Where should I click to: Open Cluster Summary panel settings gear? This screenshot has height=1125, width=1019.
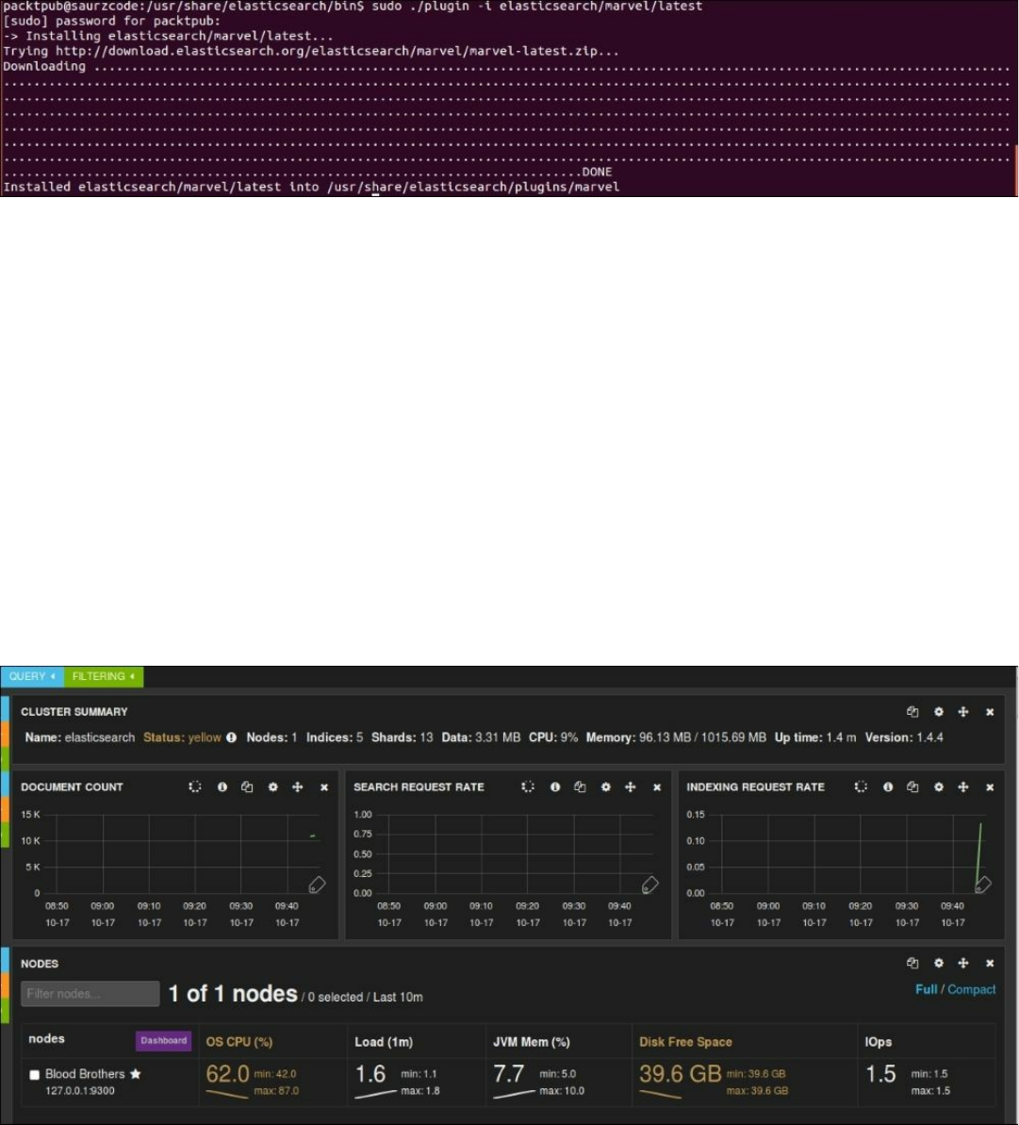[x=939, y=712]
